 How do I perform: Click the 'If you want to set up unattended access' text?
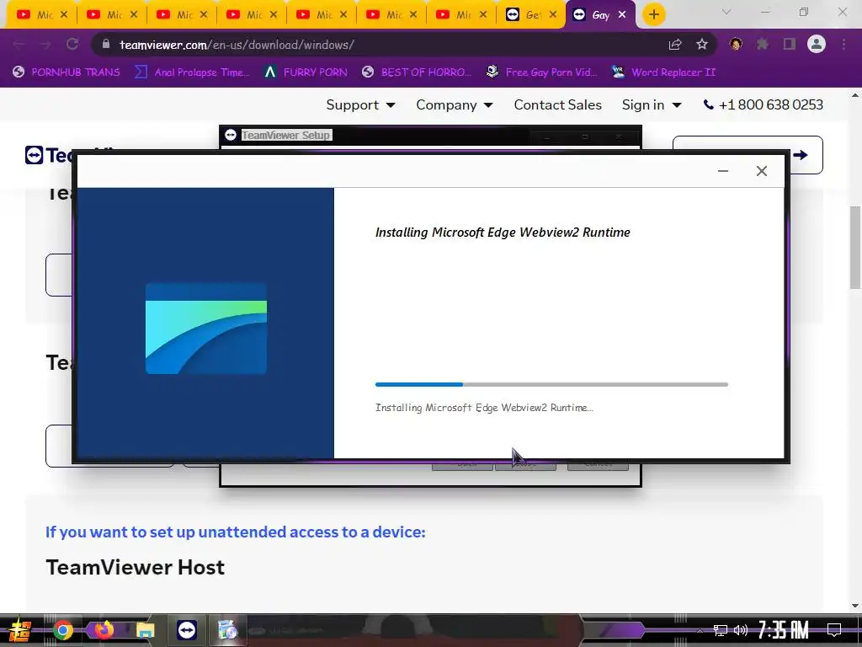pyautogui.click(x=236, y=532)
